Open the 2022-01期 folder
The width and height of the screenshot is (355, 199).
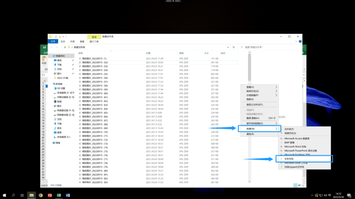[62, 78]
